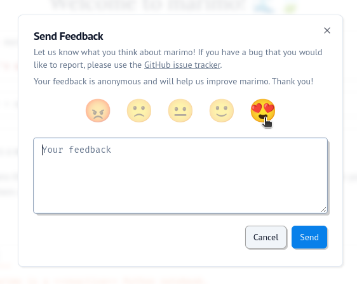Image resolution: width=357 pixels, height=284 pixels.
Task: Select the angry red face emoji
Action: coord(98,111)
